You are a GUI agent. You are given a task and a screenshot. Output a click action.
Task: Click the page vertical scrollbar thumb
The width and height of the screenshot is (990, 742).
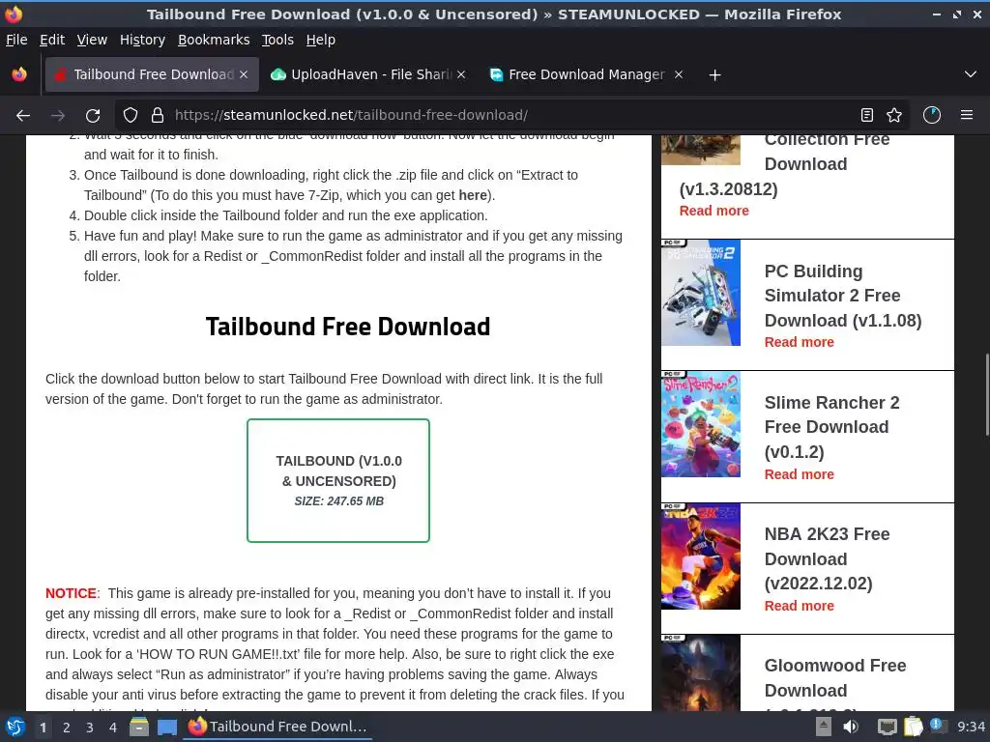point(987,395)
